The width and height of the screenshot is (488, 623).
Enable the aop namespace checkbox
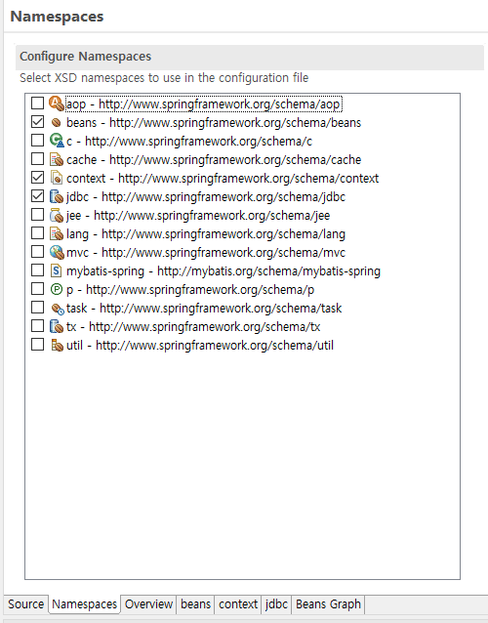pyautogui.click(x=37, y=104)
